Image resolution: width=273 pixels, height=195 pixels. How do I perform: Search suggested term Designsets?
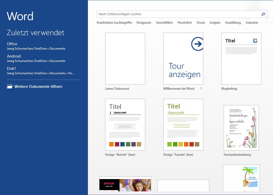144,23
